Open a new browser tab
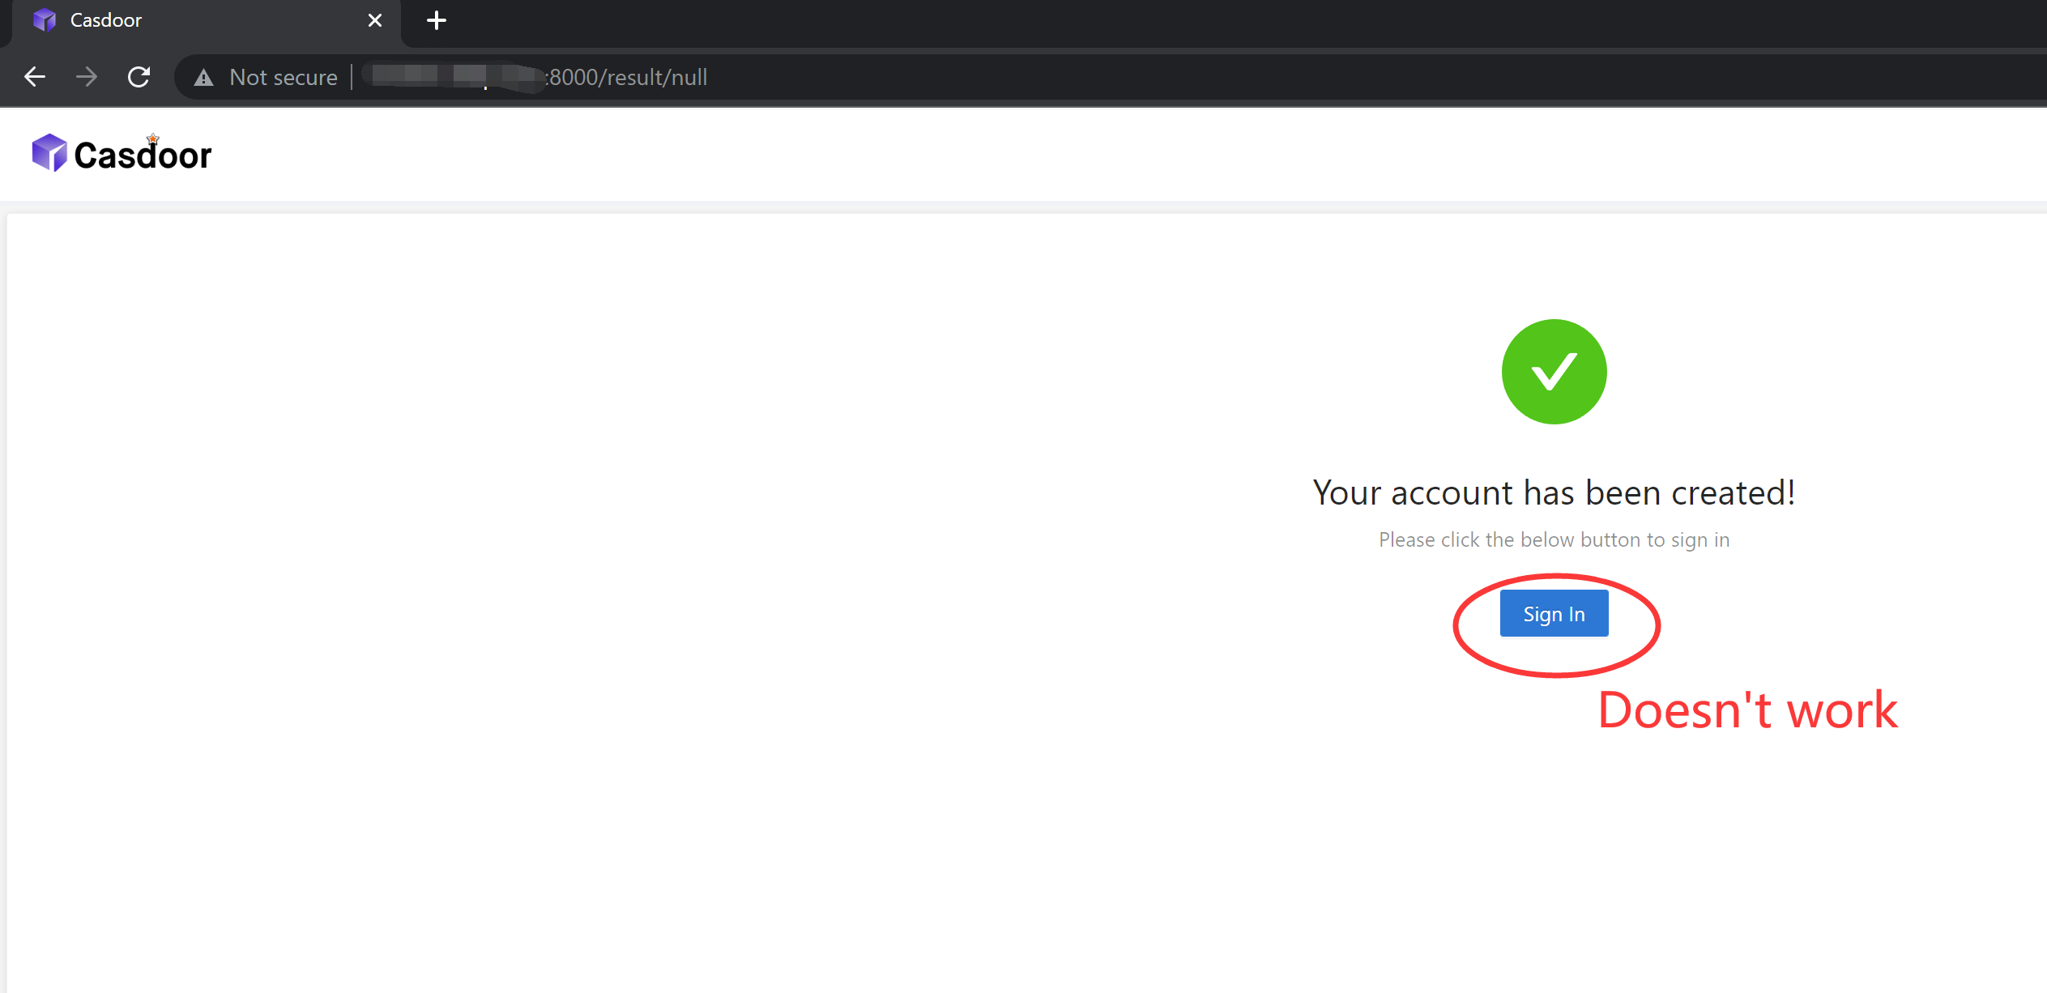Viewport: 2047px width, 993px height. click(x=436, y=19)
